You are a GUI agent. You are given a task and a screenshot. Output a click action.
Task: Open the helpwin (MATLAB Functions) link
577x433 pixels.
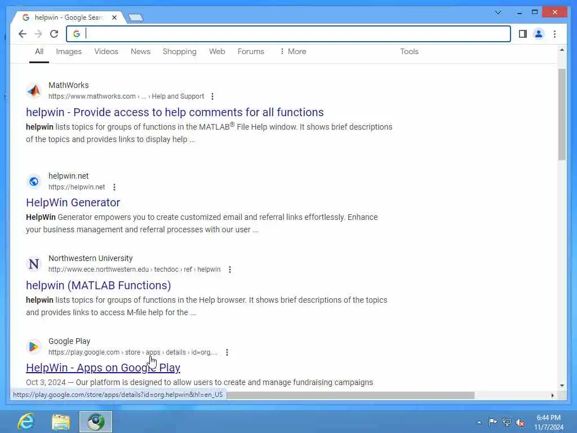(98, 285)
